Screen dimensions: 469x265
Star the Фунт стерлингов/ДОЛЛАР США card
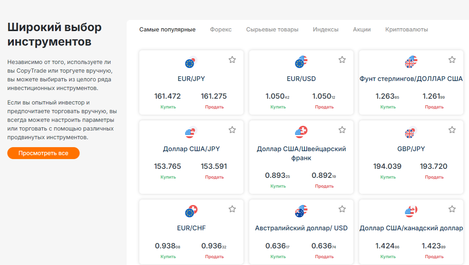pyautogui.click(x=452, y=60)
